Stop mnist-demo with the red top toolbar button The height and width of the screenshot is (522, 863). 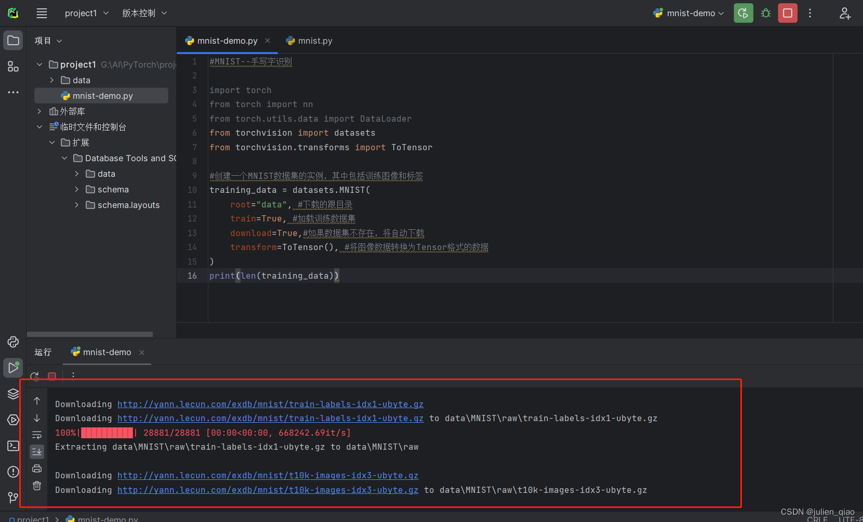click(x=788, y=13)
